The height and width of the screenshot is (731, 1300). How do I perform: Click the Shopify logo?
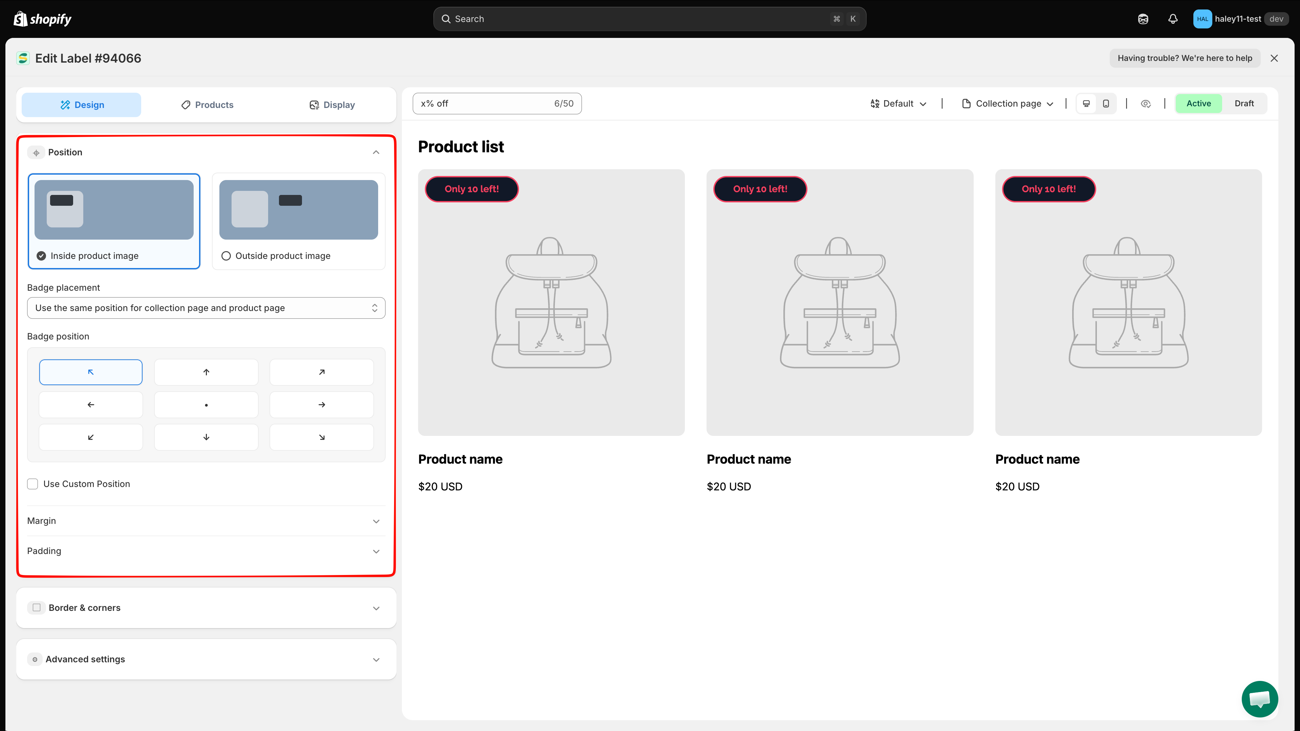[x=42, y=19]
